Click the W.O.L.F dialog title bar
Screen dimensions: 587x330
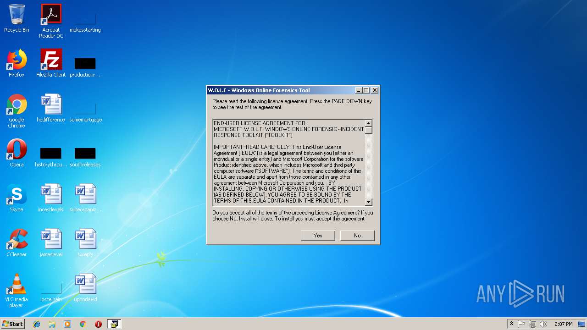(281, 90)
